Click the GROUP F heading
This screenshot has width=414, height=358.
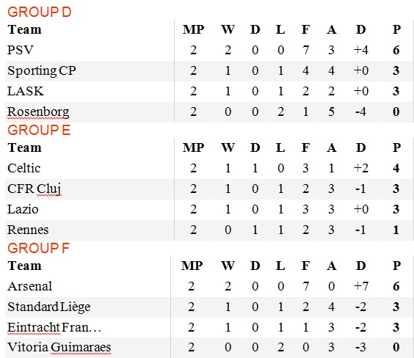[39, 248]
